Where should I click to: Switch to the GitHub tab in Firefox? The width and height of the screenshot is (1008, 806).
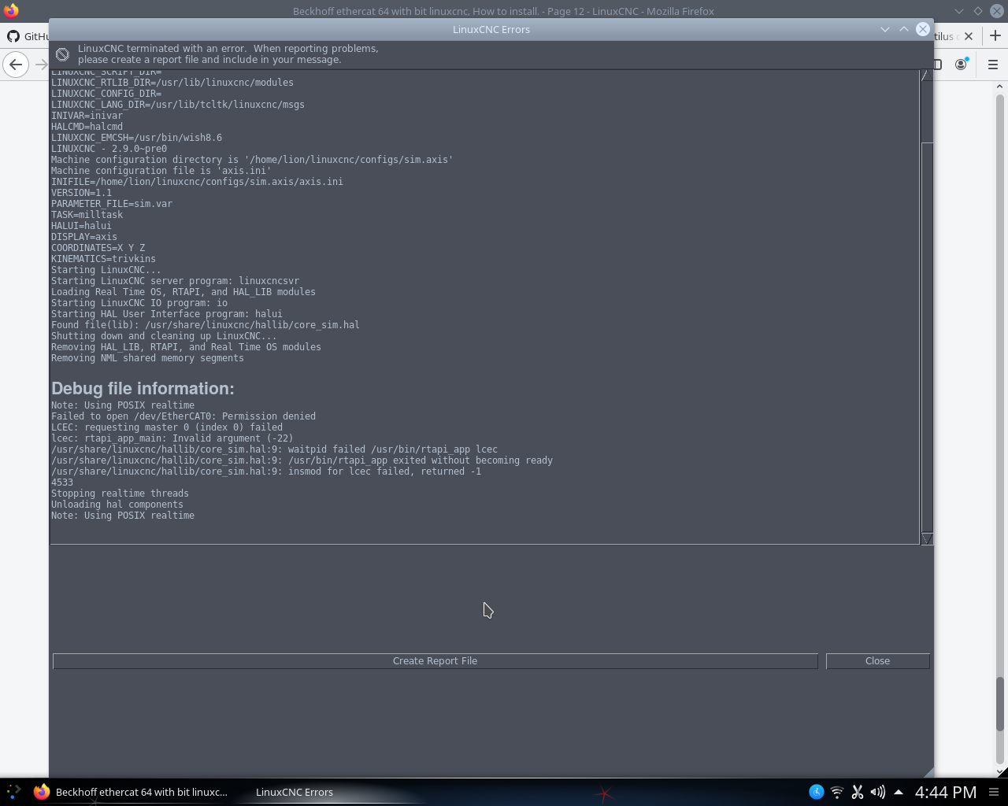[28, 36]
